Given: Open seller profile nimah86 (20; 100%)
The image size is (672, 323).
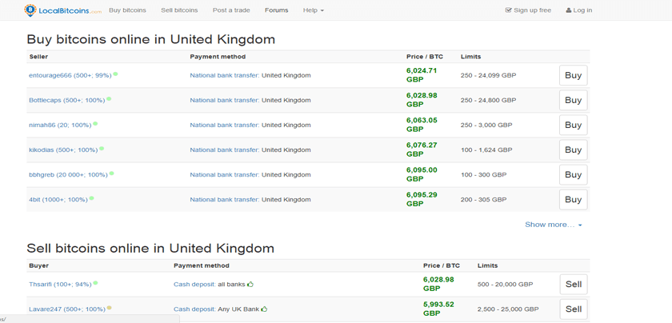Looking at the screenshot, I should tap(60, 125).
